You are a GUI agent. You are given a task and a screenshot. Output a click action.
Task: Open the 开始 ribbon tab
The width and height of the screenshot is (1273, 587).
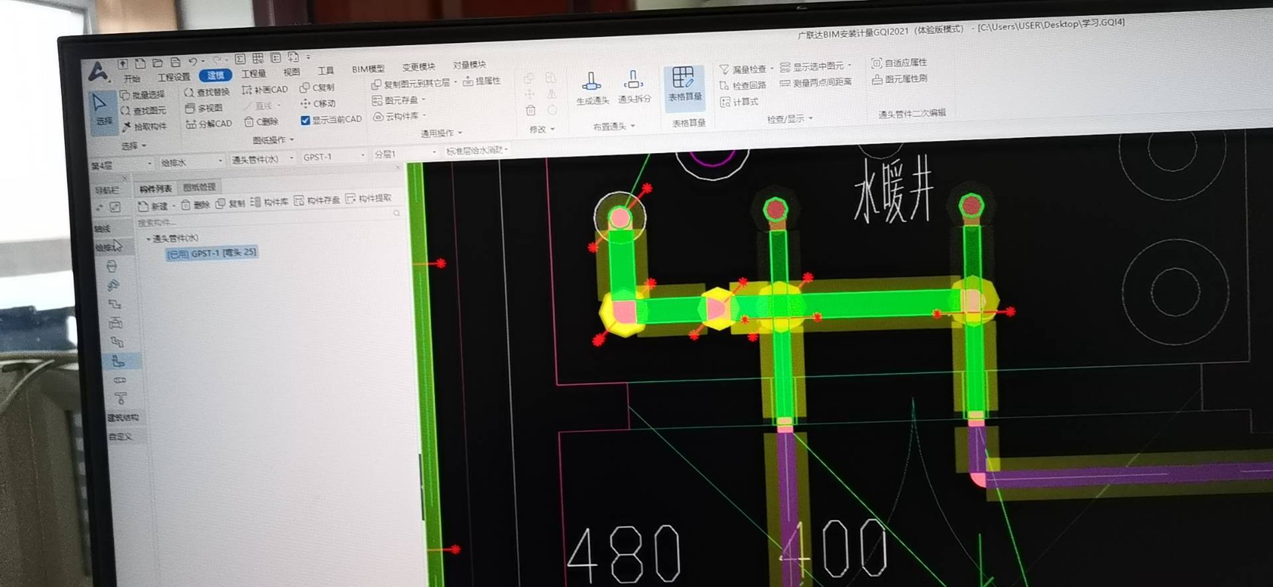(x=132, y=78)
